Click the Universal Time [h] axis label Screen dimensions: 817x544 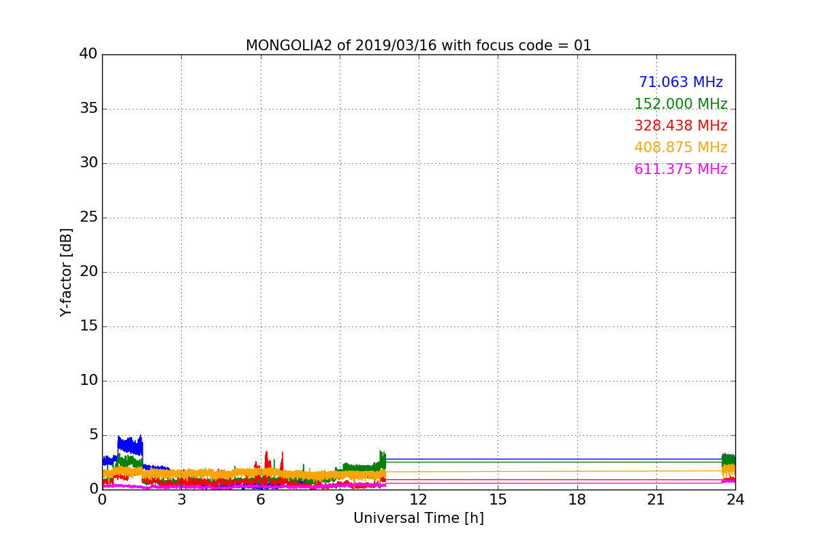[x=419, y=518]
